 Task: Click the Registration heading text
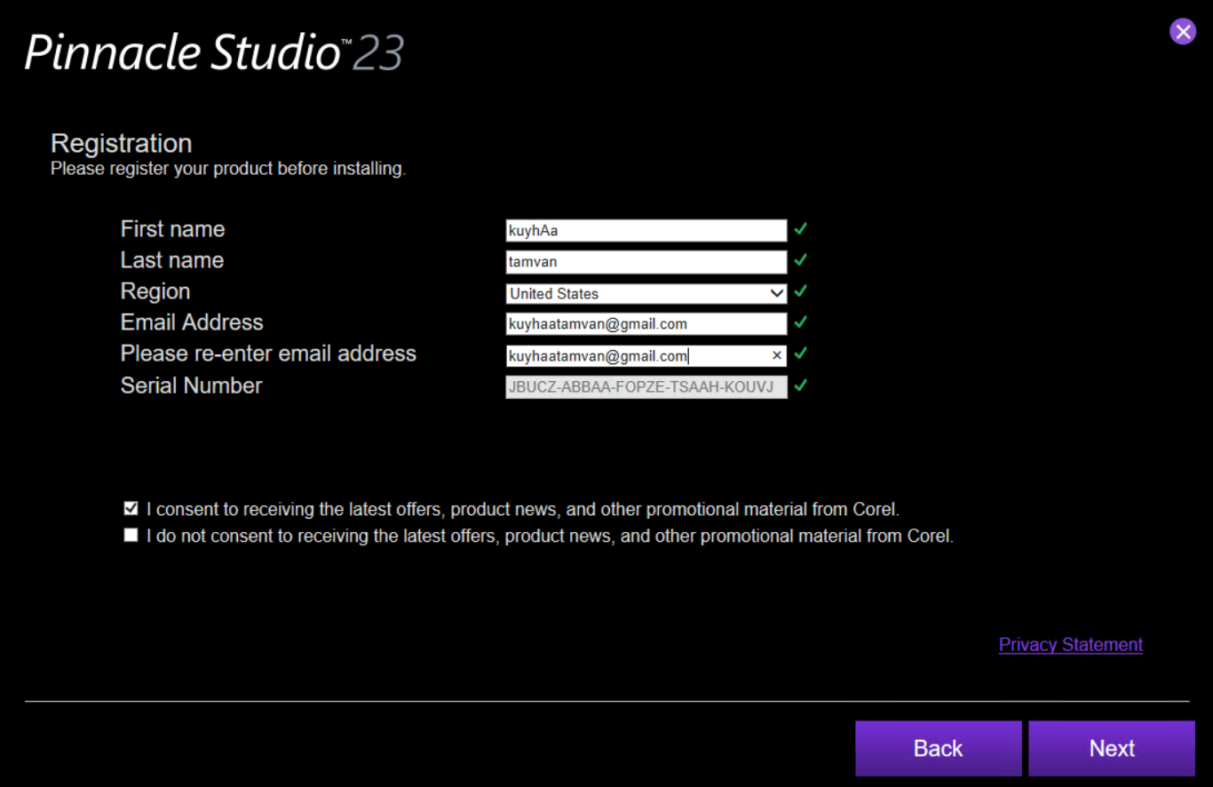pos(122,143)
